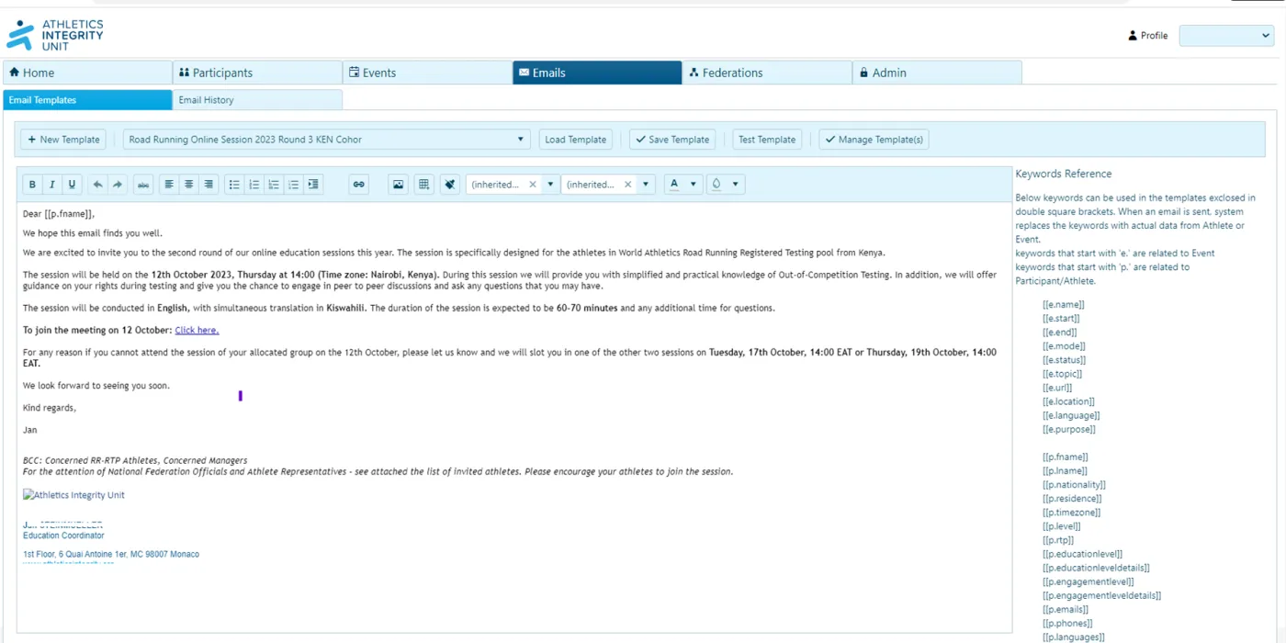Align text left
The height and width of the screenshot is (643, 1286).
pyautogui.click(x=169, y=185)
